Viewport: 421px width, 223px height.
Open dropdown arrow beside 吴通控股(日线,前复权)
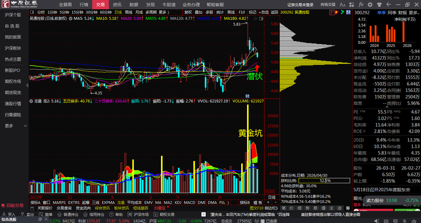click(70, 19)
